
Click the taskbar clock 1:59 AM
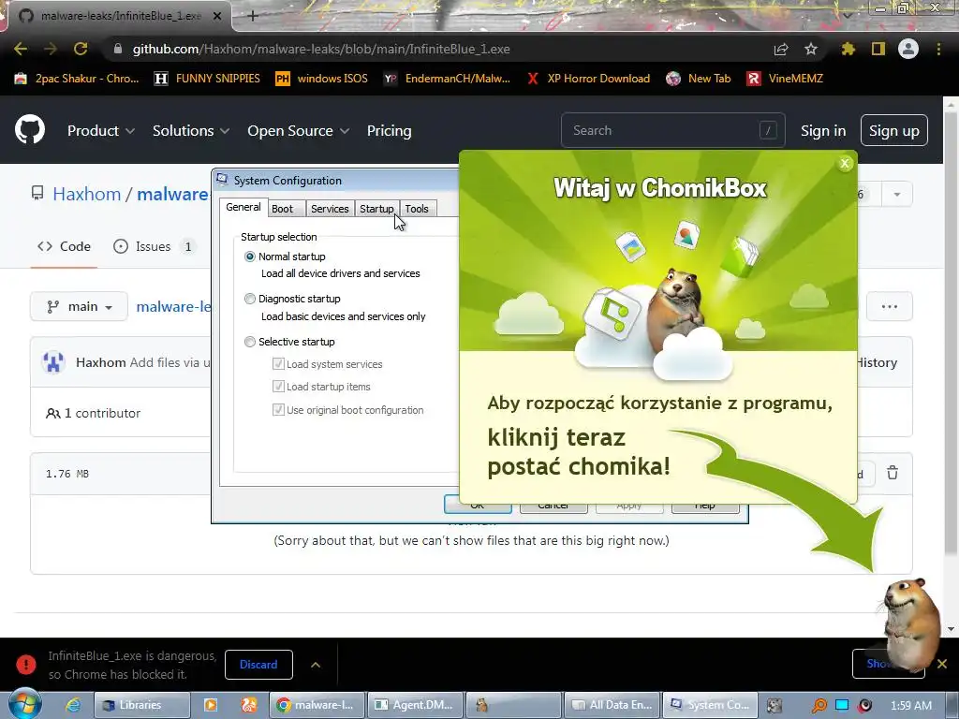(910, 705)
